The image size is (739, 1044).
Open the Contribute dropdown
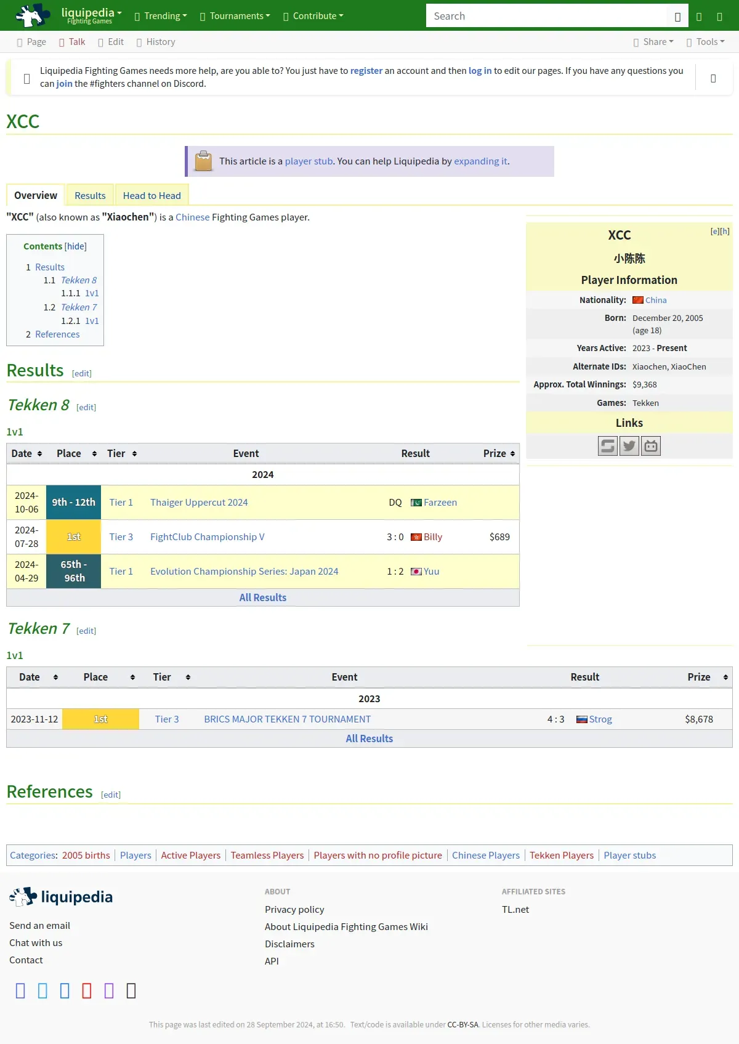[x=313, y=16]
